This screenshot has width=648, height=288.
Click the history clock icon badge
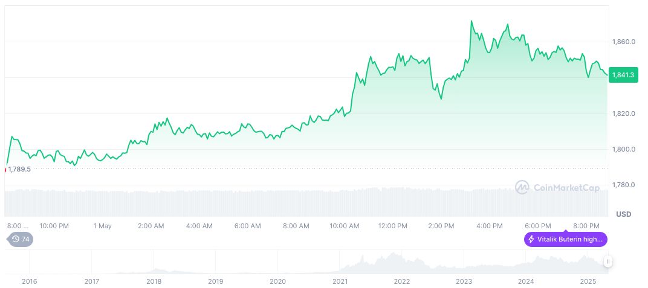pyautogui.click(x=15, y=239)
